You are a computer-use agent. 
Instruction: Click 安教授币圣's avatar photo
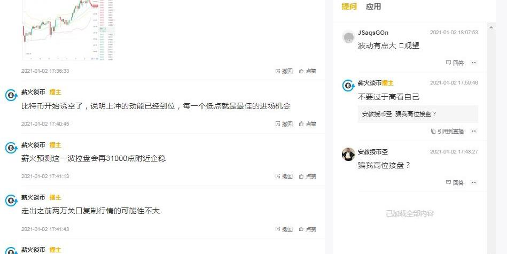coord(348,154)
